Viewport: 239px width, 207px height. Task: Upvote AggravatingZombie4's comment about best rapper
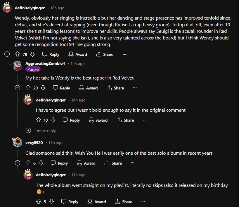(x=28, y=88)
